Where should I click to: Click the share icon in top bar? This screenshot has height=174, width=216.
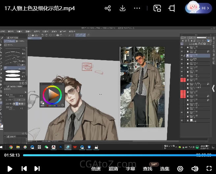point(108,9)
